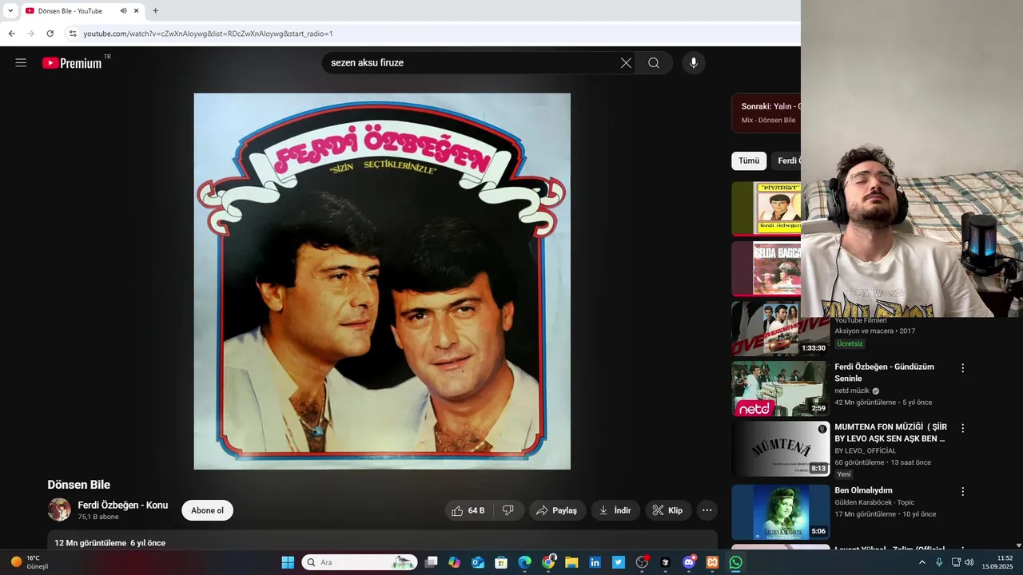1023x575 pixels.
Task: Open tab search dropdown arrow
Action: pyautogui.click(x=10, y=11)
